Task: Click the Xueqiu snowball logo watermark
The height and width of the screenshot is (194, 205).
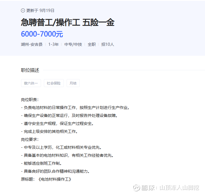Action: pyautogui.click(x=136, y=188)
